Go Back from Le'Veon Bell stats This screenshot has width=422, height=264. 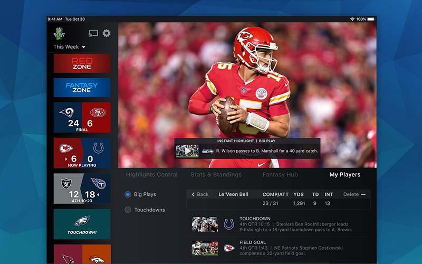point(200,194)
